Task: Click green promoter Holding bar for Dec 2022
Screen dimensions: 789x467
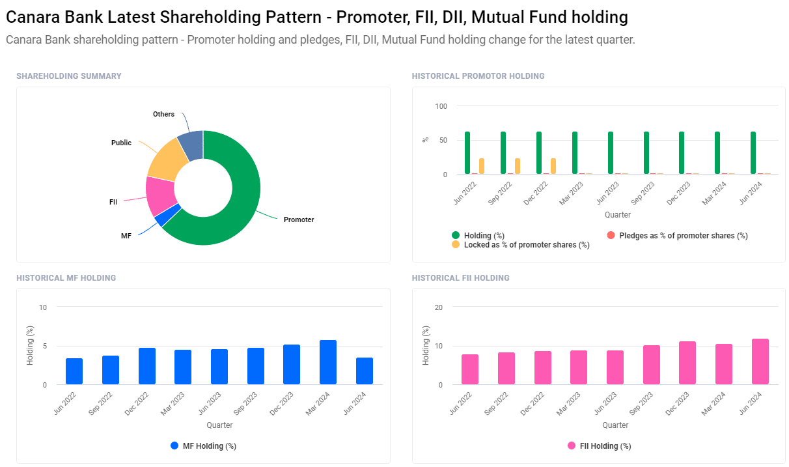Action: pos(539,153)
